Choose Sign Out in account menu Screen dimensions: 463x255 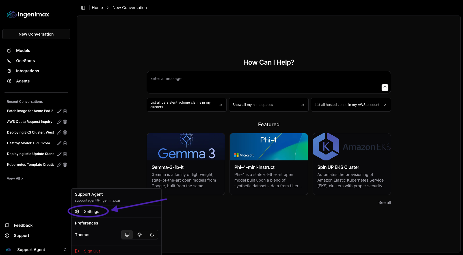(92, 251)
